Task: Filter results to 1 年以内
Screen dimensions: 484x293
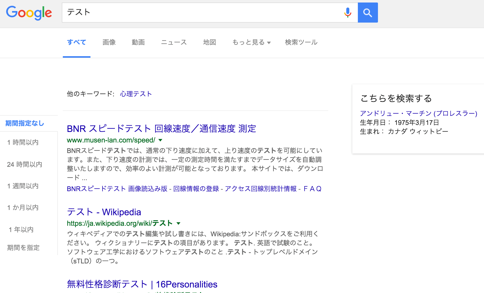Action: click(21, 229)
